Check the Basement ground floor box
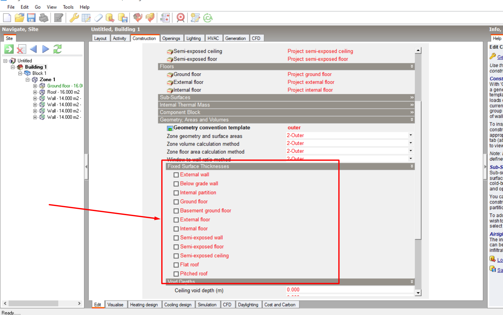The width and height of the screenshot is (503, 315). click(x=176, y=211)
